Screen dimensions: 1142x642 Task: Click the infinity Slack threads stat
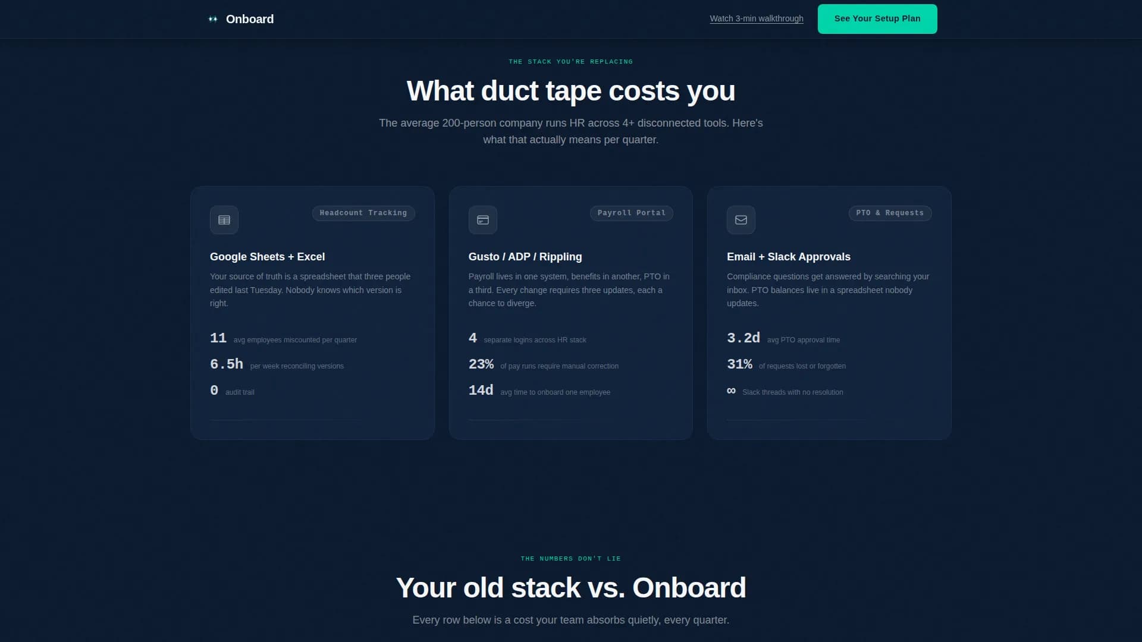tap(785, 391)
